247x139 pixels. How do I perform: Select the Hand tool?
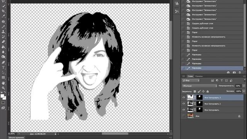3,83
